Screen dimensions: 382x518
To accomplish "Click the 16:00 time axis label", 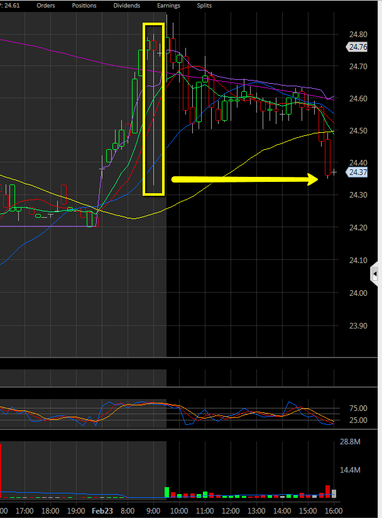I will [x=334, y=510].
